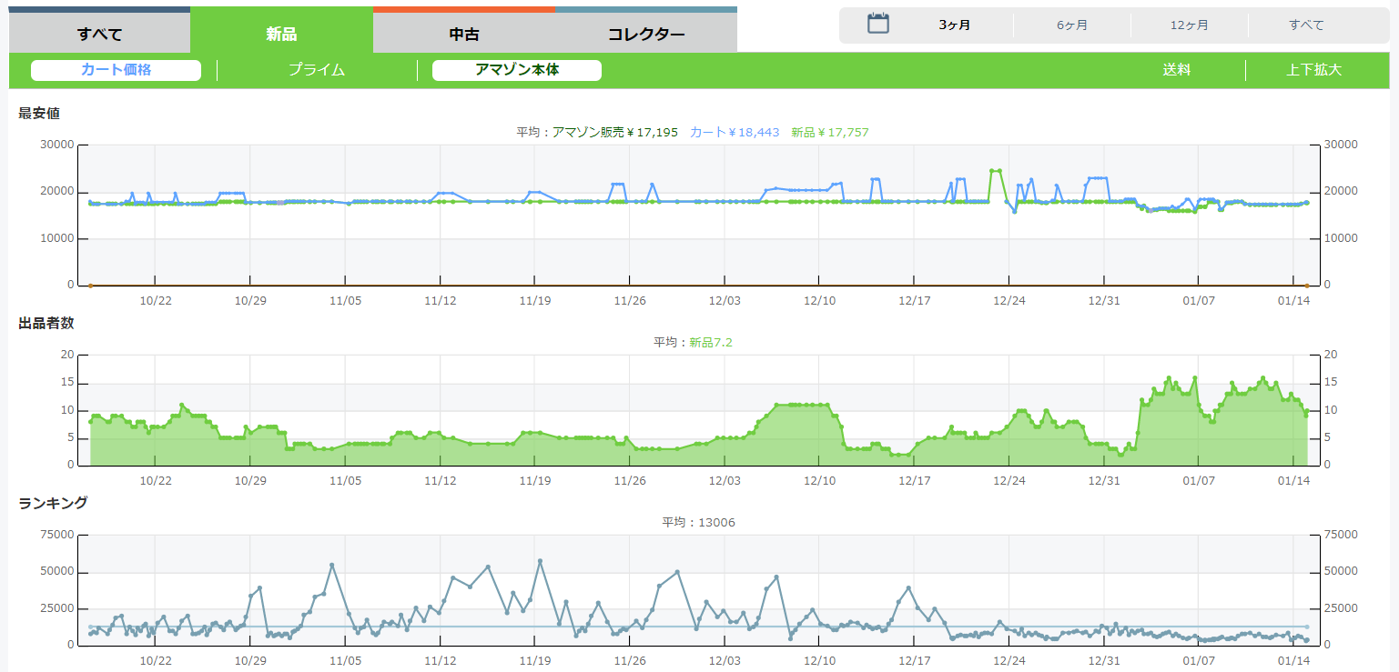Show すべて time period data

click(x=1306, y=25)
